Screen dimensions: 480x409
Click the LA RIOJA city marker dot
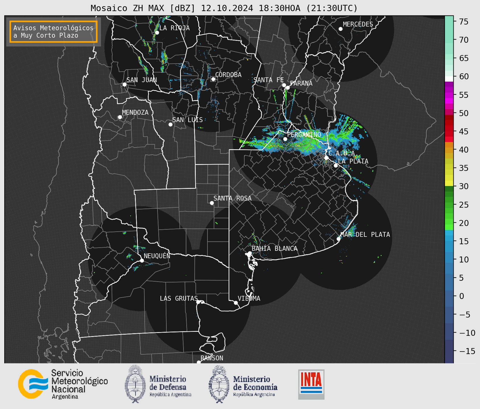point(157,33)
